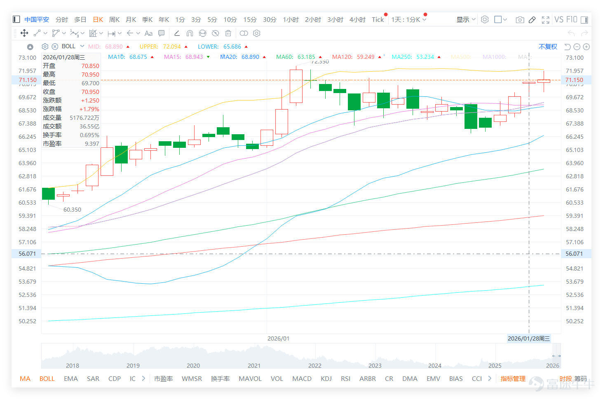Screen dimensions: 603x399
Task: Switch to the 周K timeframe tab
Action: (114, 19)
